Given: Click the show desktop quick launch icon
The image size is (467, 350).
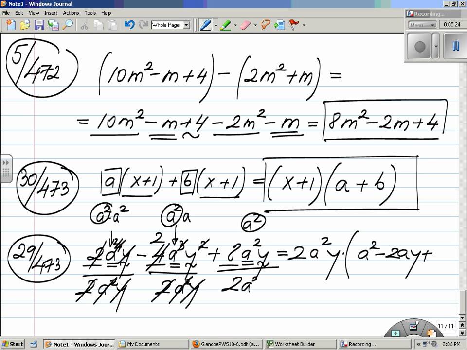Looking at the screenshot, I should tap(34, 344).
